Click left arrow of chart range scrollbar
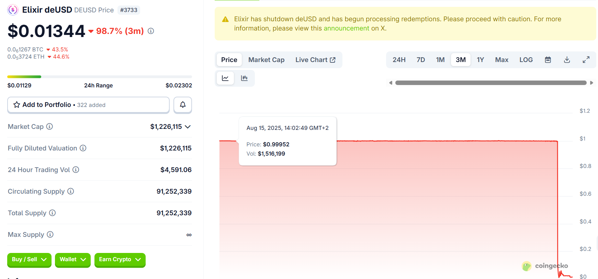 391,83
